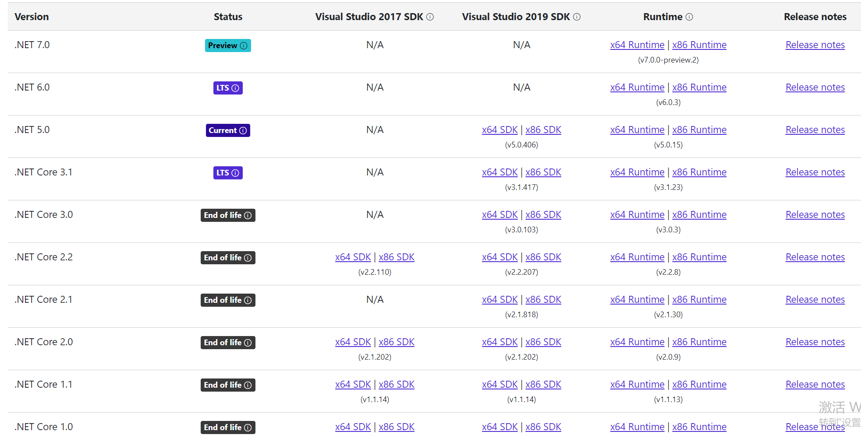Click info icon in End of life badge for .NET Core 1.1
861x438 pixels.
(248, 385)
